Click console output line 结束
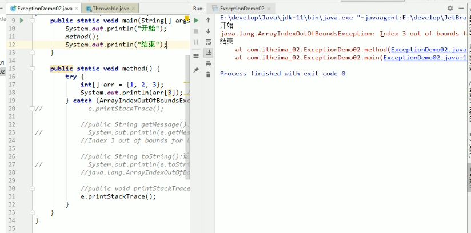This screenshot has height=233, width=471. point(226,42)
